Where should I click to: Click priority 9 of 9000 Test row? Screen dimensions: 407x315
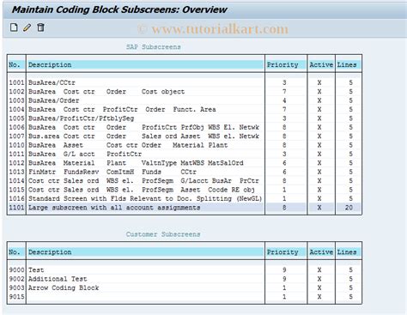pos(284,270)
